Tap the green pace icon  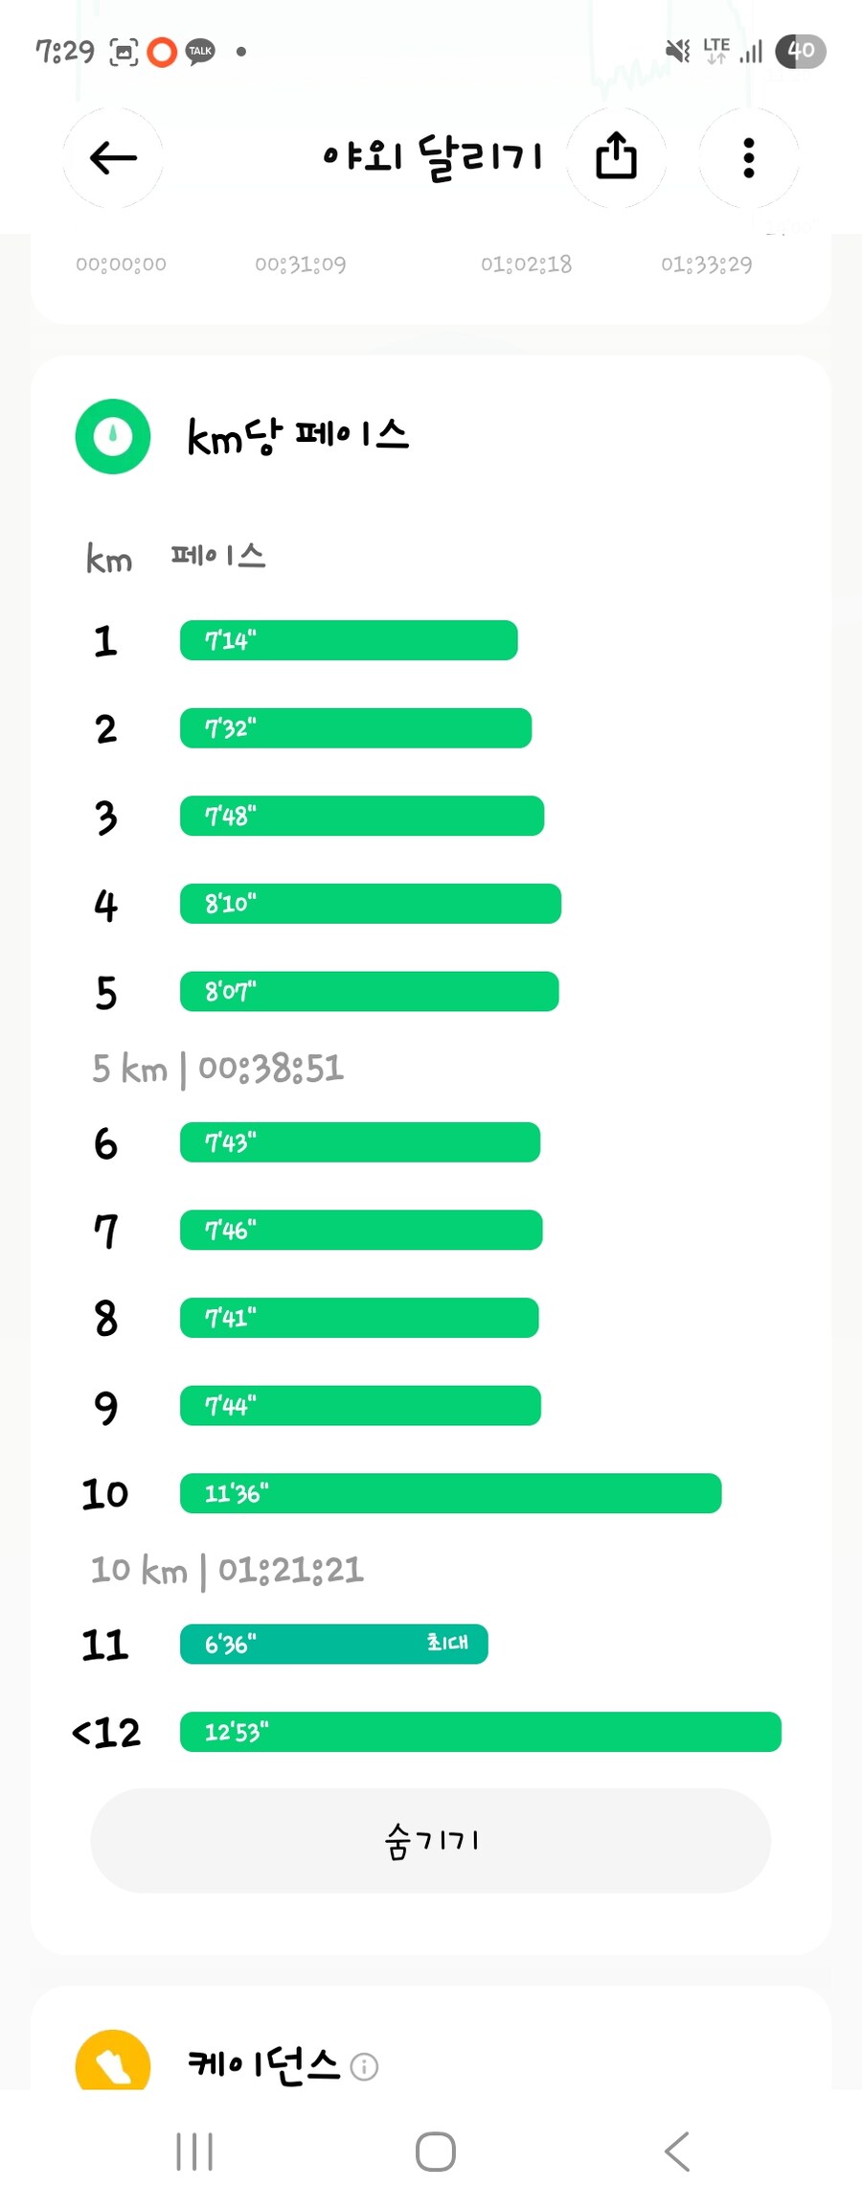tap(113, 436)
